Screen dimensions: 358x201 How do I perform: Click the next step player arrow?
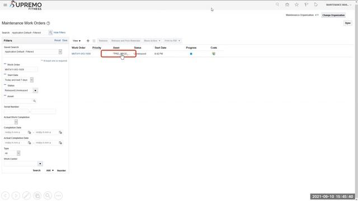pyautogui.click(x=16, y=195)
